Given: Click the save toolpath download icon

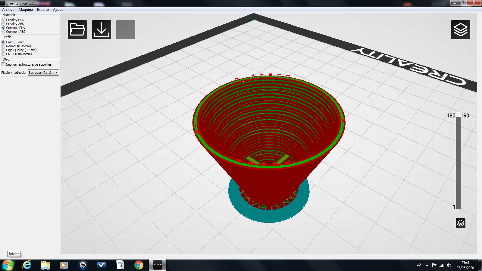Looking at the screenshot, I should (x=102, y=30).
